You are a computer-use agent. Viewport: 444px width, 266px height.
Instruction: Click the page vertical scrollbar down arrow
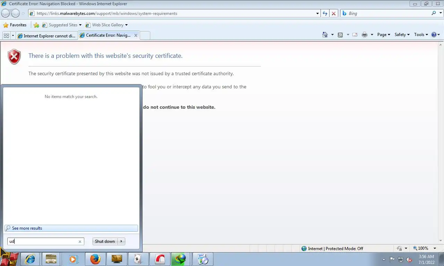pos(441,240)
